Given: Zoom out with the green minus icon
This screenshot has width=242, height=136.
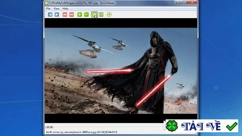Looking at the screenshot, I should pos(87,15).
